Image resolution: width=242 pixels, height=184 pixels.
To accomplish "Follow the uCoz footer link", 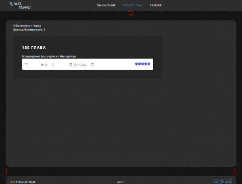I will coord(120,182).
